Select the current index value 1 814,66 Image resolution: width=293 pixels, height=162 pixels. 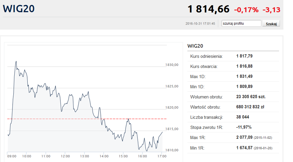pos(208,9)
